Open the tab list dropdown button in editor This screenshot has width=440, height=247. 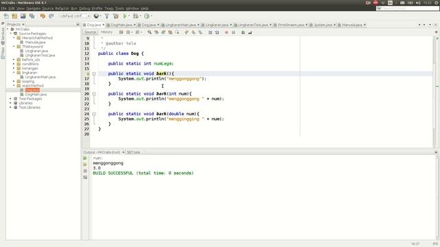click(x=430, y=25)
